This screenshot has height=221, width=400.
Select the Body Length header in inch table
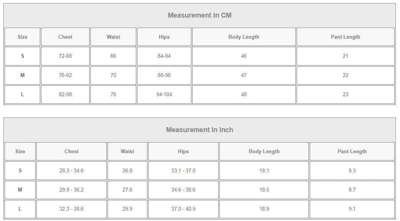(x=264, y=152)
